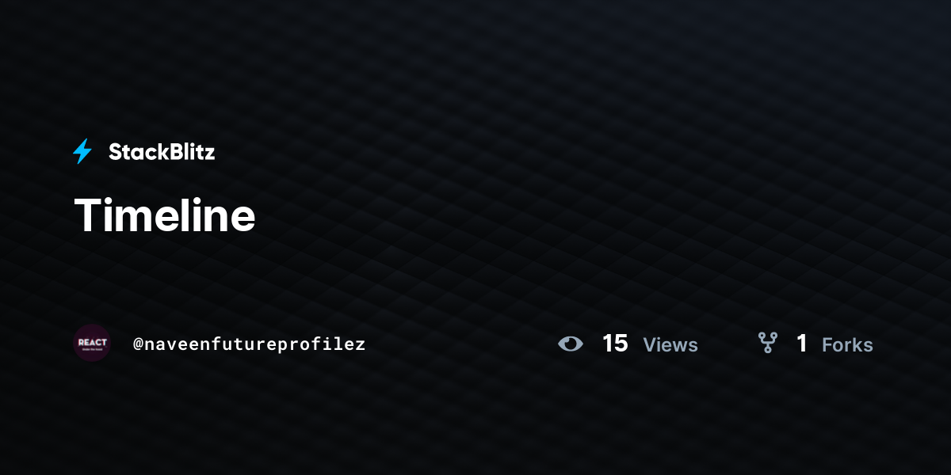Select the StackBlitz wordmark text
The height and width of the screenshot is (475, 951).
pyautogui.click(x=162, y=152)
